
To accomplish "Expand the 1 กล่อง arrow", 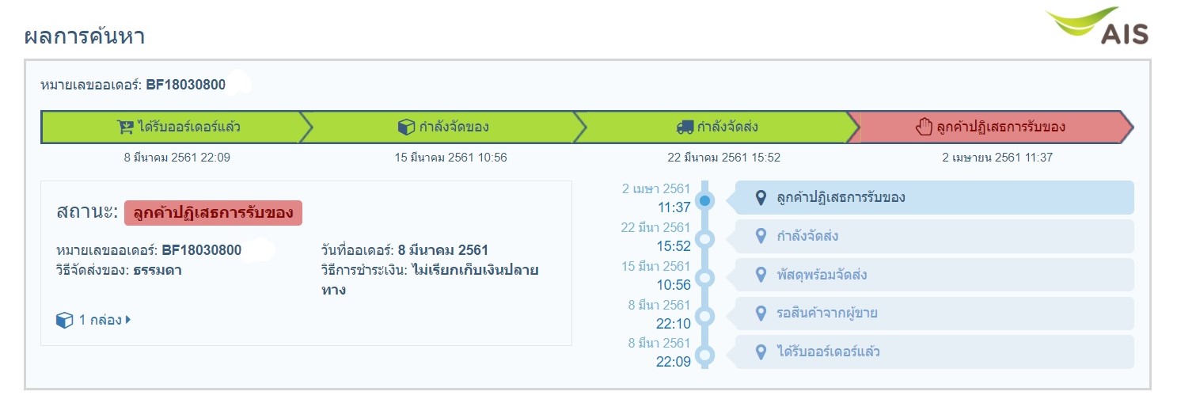I will point(128,321).
